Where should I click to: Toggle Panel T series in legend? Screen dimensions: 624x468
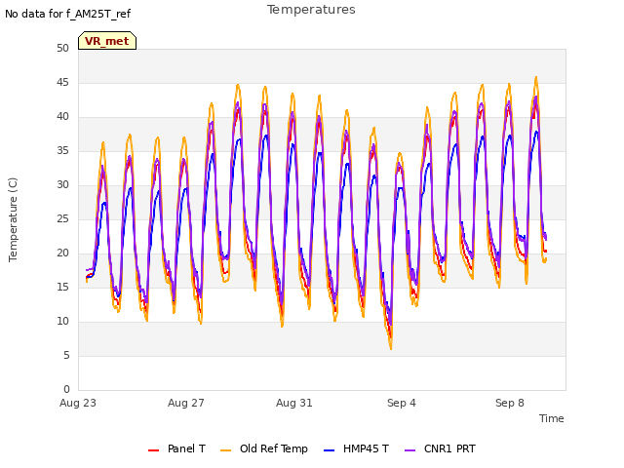(x=176, y=448)
